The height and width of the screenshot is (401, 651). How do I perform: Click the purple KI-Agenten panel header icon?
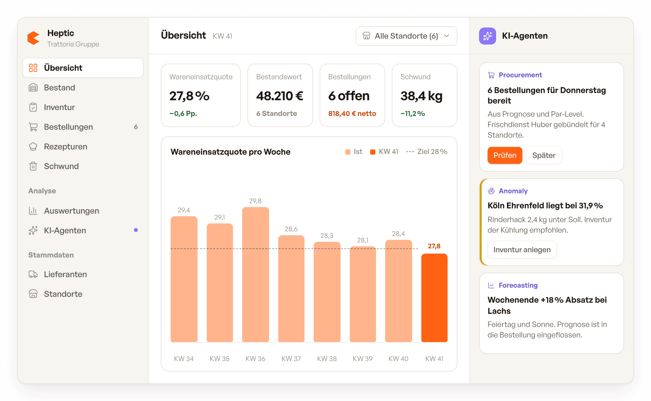pos(488,36)
